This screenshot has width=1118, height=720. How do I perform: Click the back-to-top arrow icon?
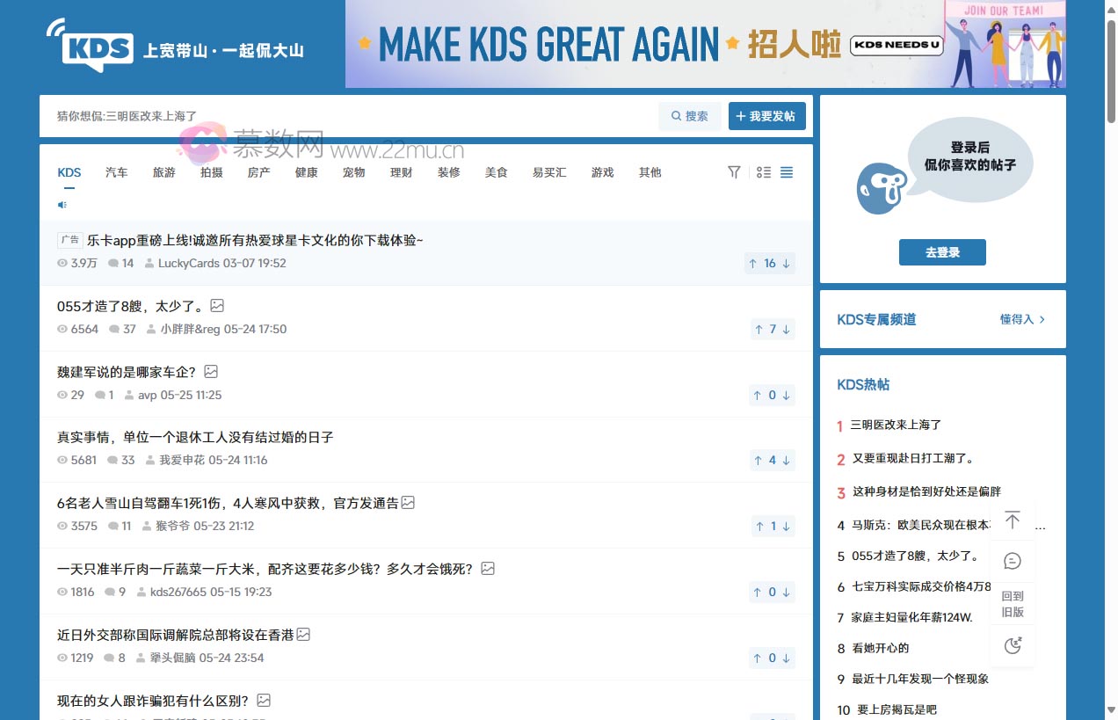tap(1013, 520)
